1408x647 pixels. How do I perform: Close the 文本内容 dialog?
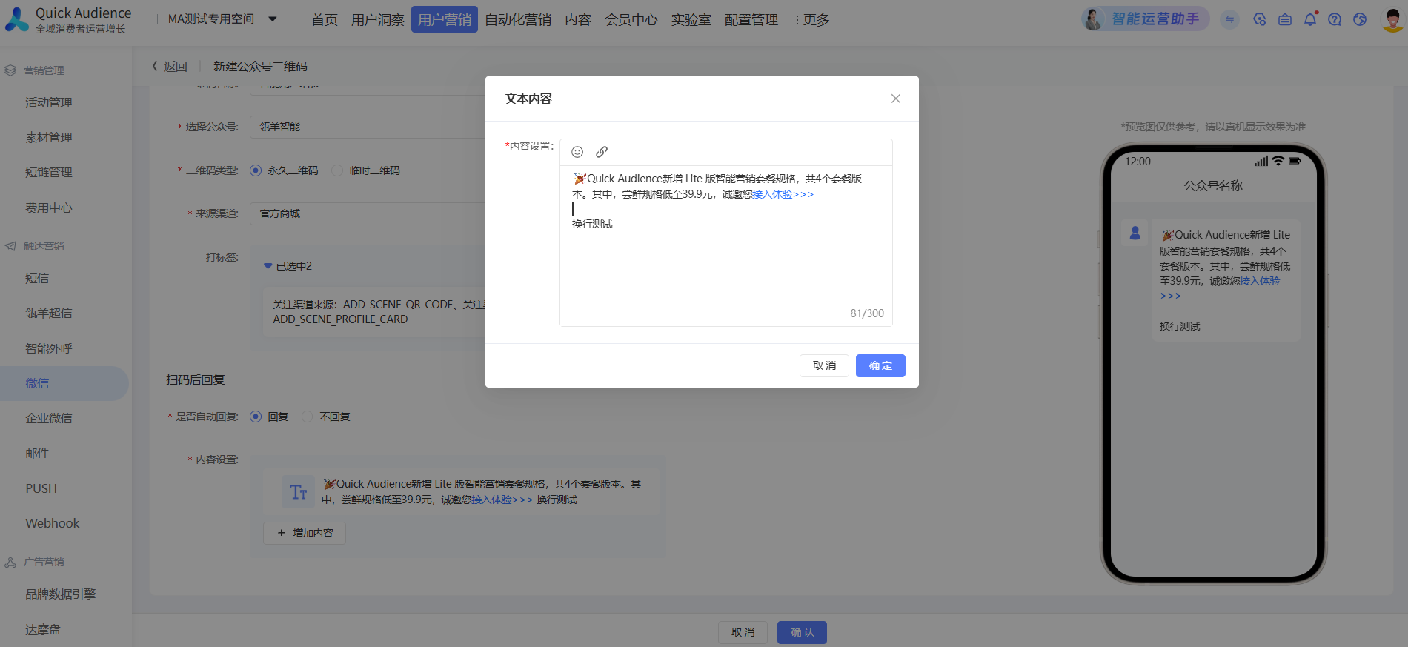(896, 99)
